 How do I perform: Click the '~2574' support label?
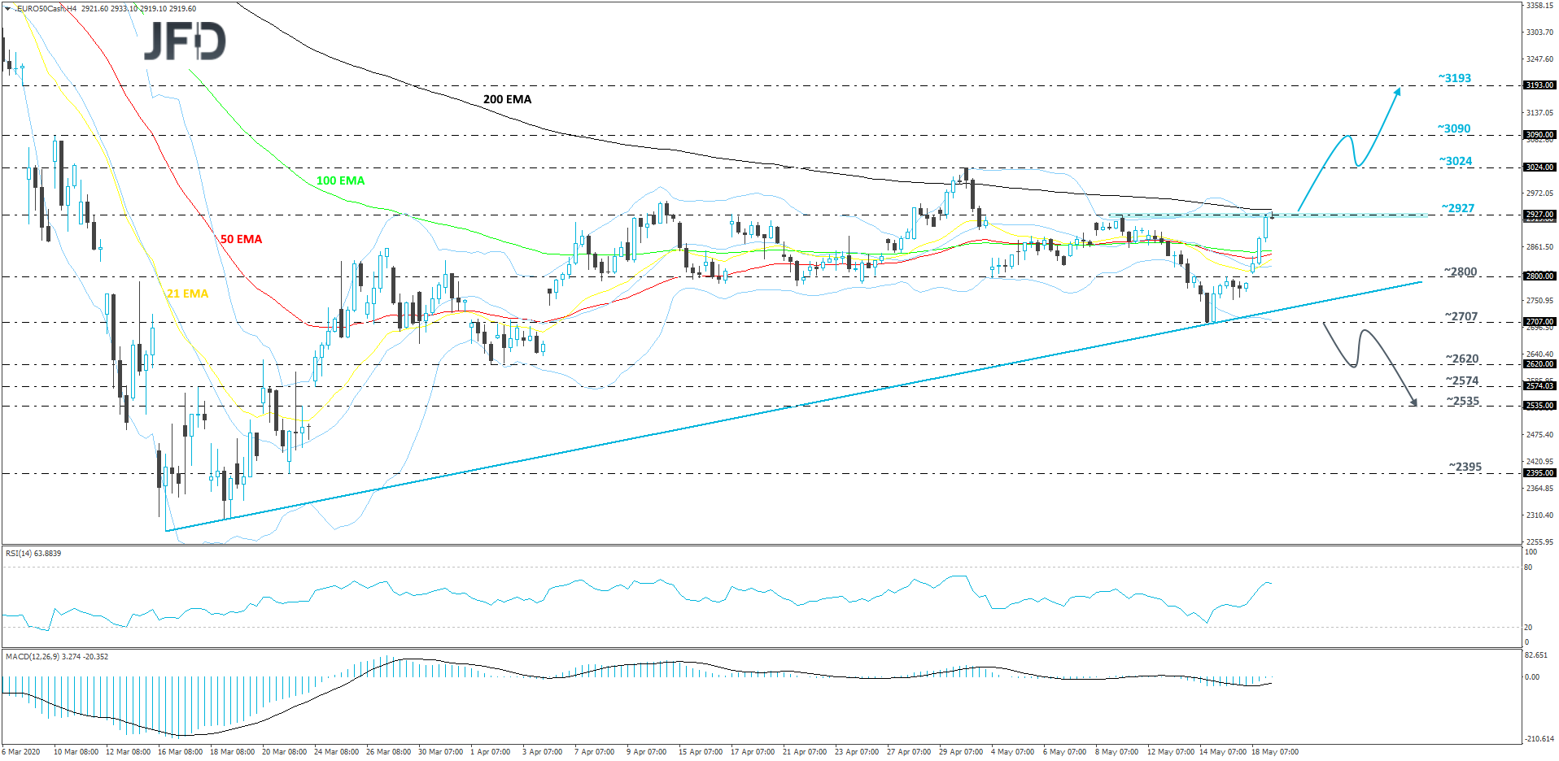pos(1462,380)
